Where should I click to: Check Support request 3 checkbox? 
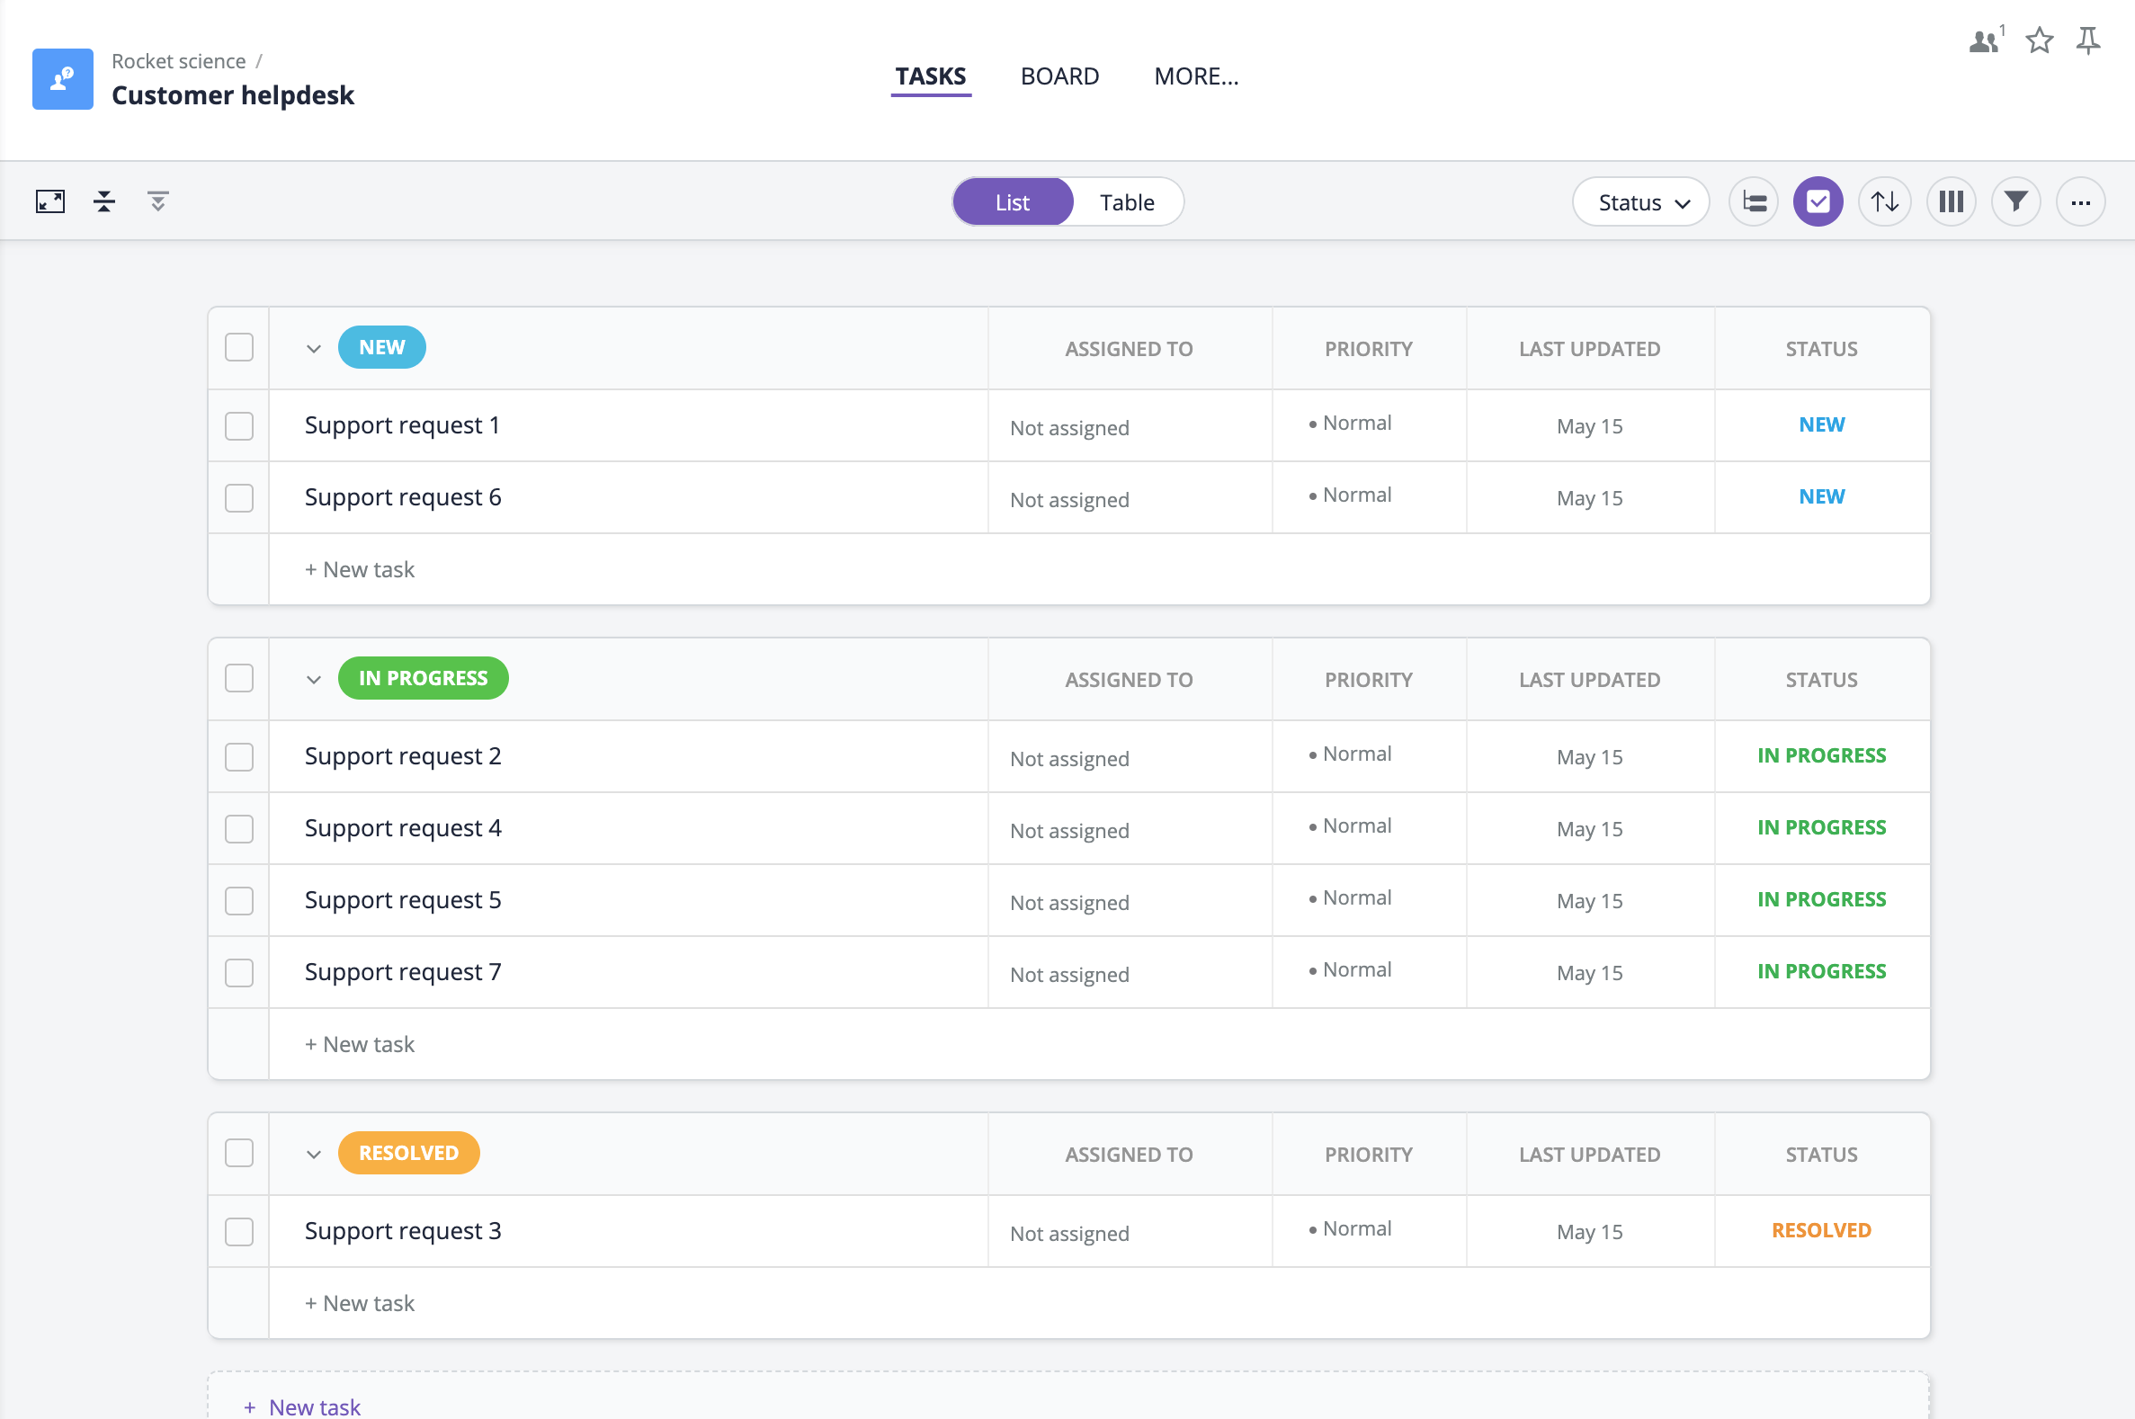point(239,1233)
